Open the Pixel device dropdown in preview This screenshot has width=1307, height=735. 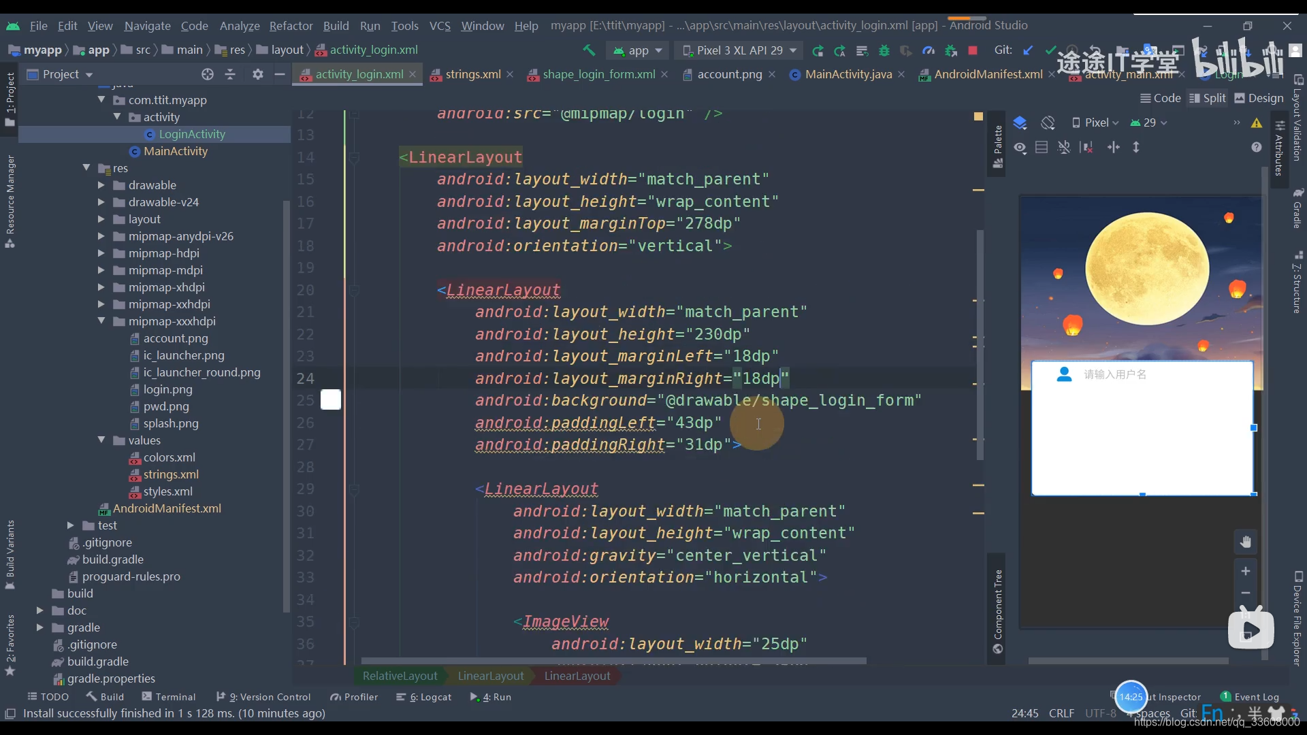1095,122
